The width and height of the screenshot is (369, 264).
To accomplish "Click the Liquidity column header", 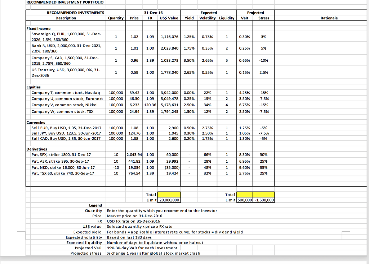I will [x=227, y=18].
